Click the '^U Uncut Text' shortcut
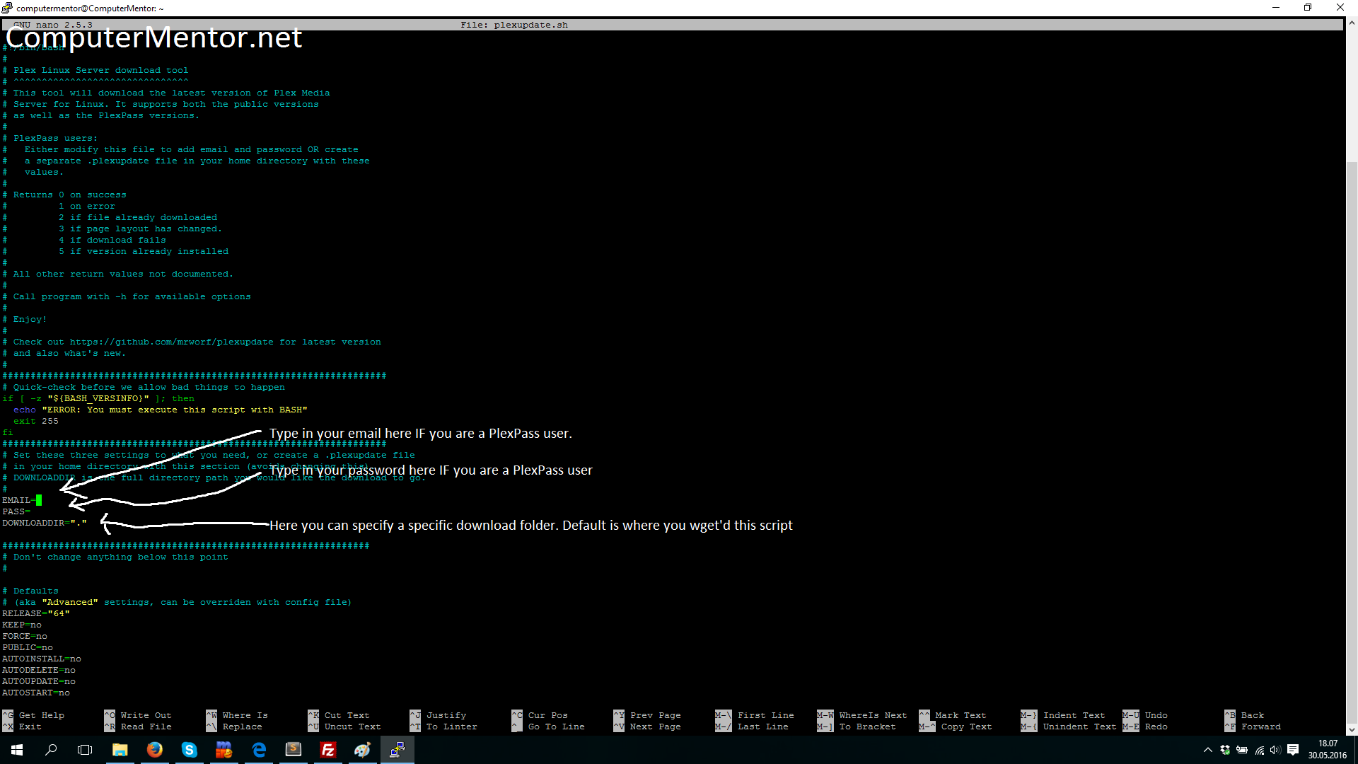 coord(344,727)
